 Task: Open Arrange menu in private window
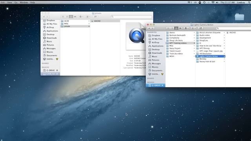[x=88, y=16]
